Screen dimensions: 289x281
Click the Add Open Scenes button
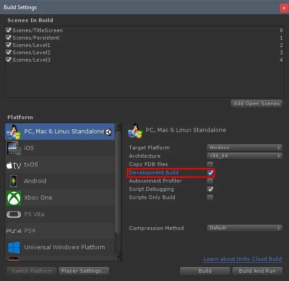click(256, 103)
